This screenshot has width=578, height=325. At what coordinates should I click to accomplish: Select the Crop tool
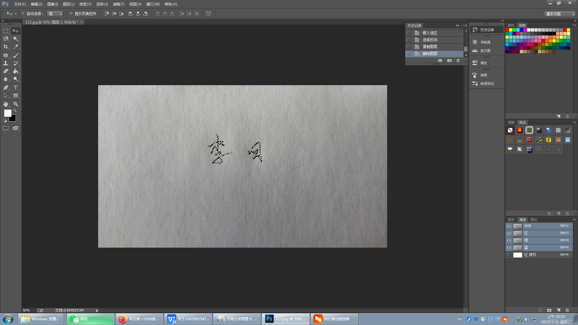pyautogui.click(x=6, y=47)
